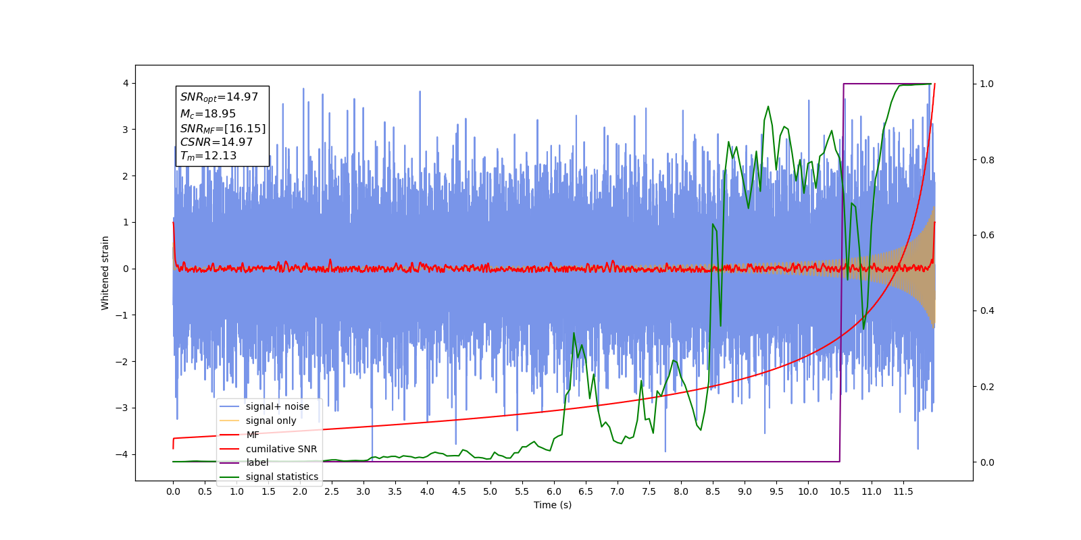Click the 7.5 tick on the time axis

coord(649,491)
